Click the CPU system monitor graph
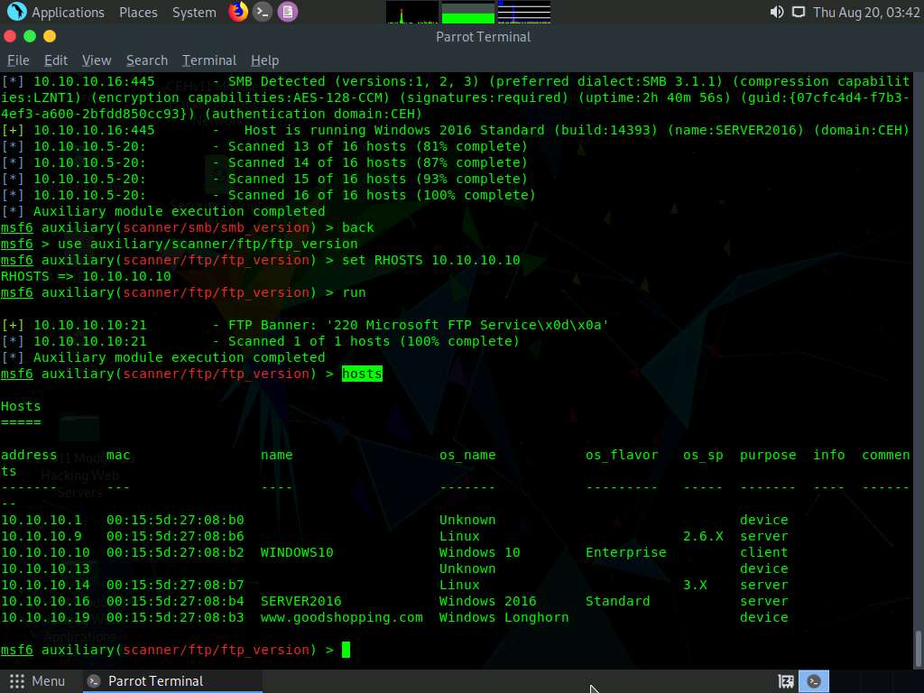The image size is (924, 693). pos(411,12)
